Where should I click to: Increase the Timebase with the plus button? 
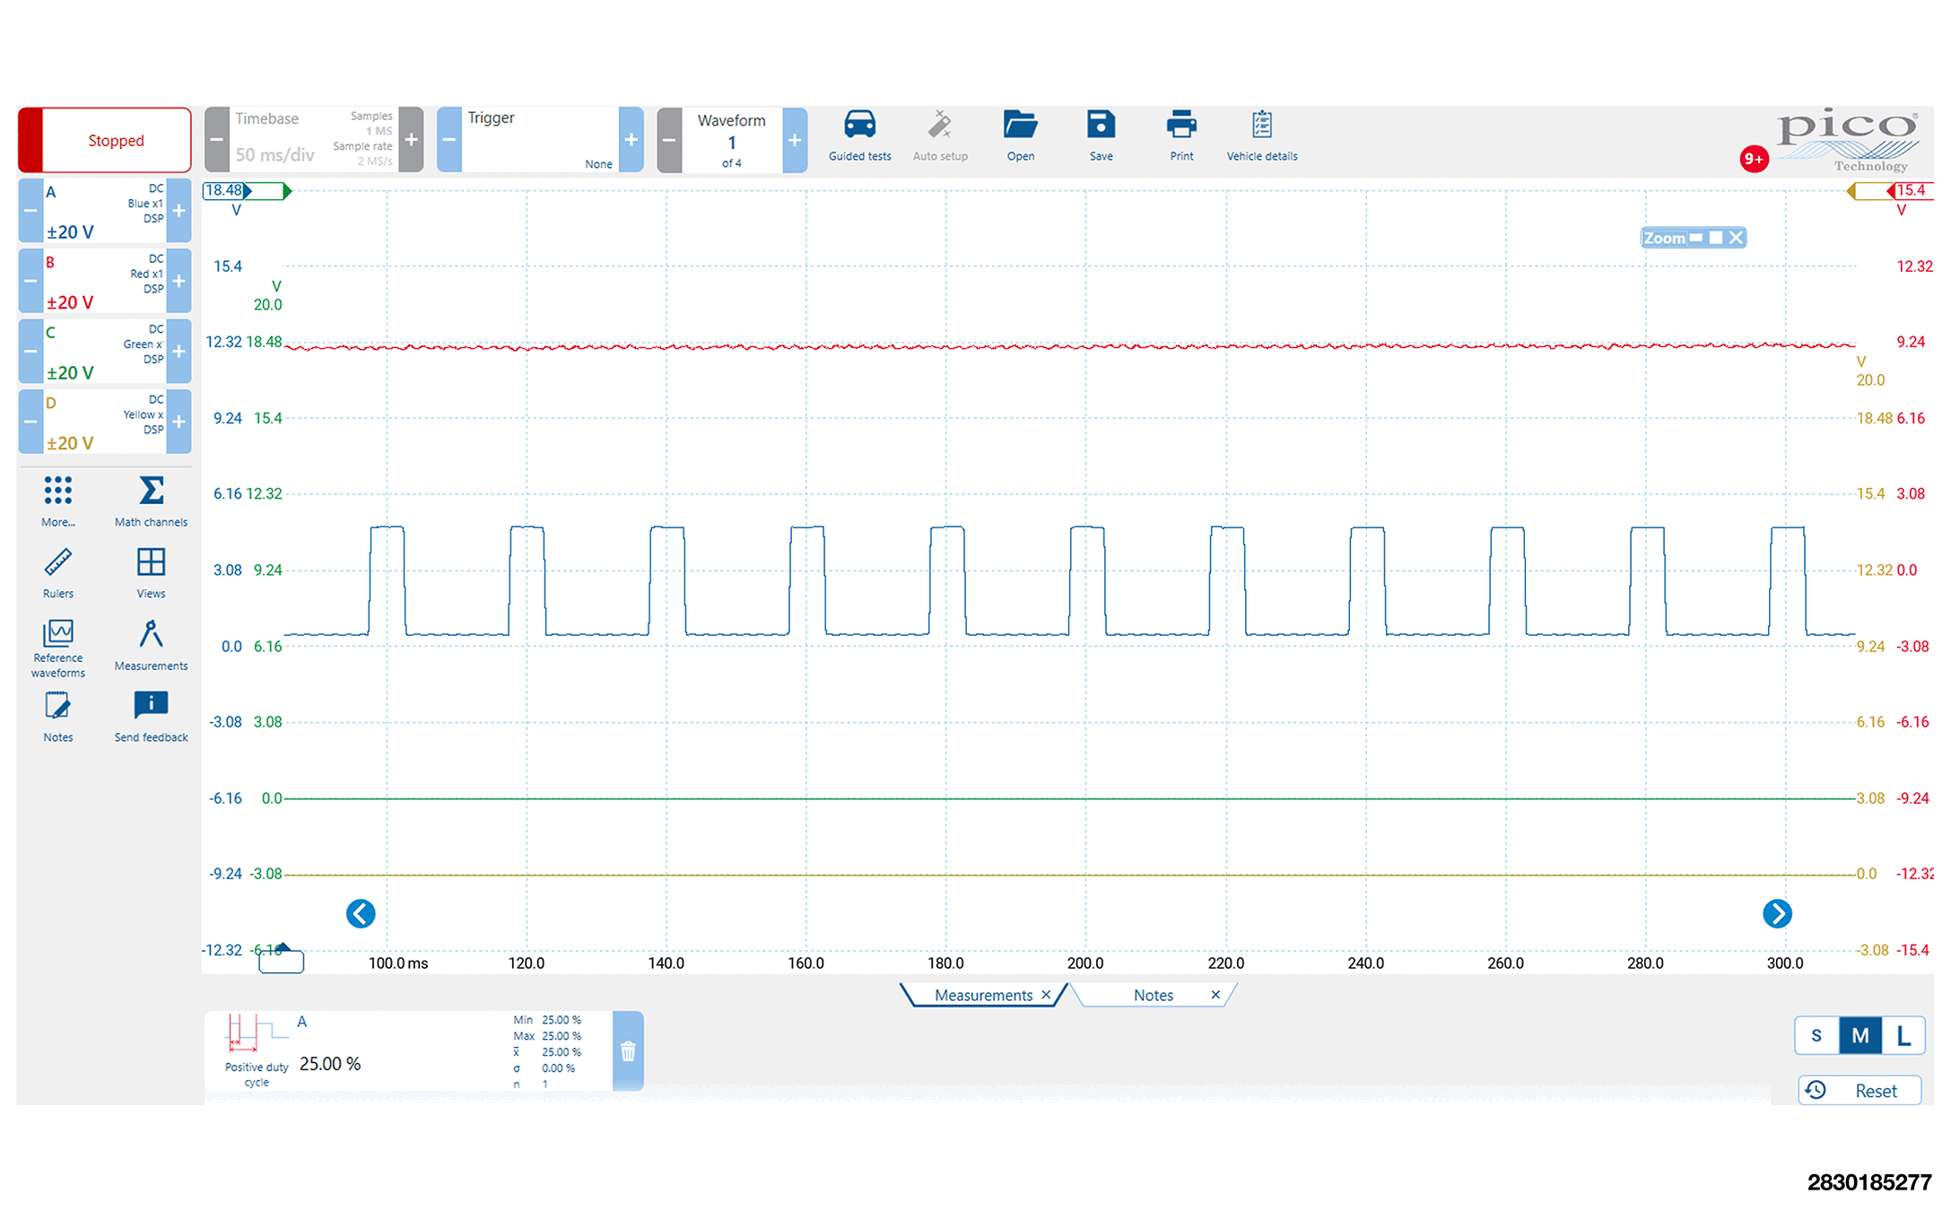[x=412, y=139]
